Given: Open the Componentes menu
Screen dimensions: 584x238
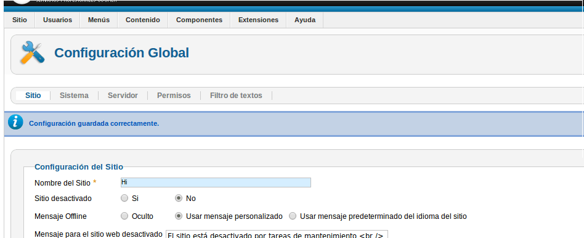Looking at the screenshot, I should point(199,20).
